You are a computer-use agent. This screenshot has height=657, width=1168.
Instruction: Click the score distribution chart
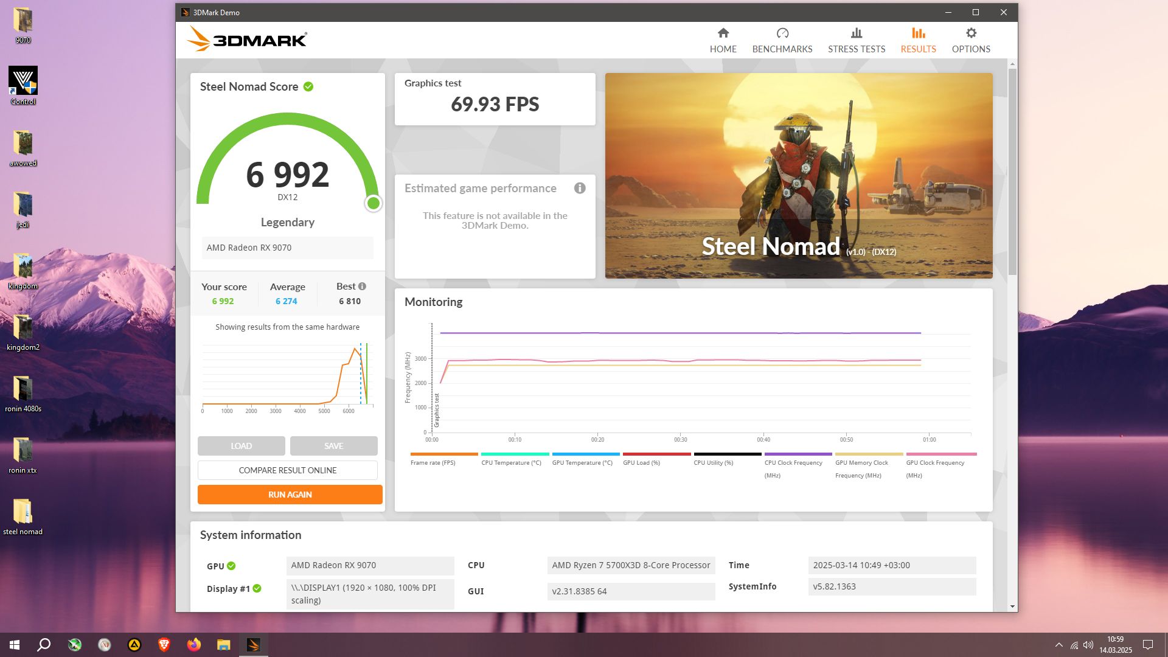pos(287,377)
